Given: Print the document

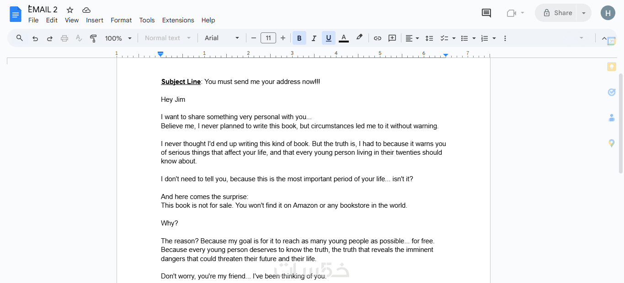Looking at the screenshot, I should 64,38.
